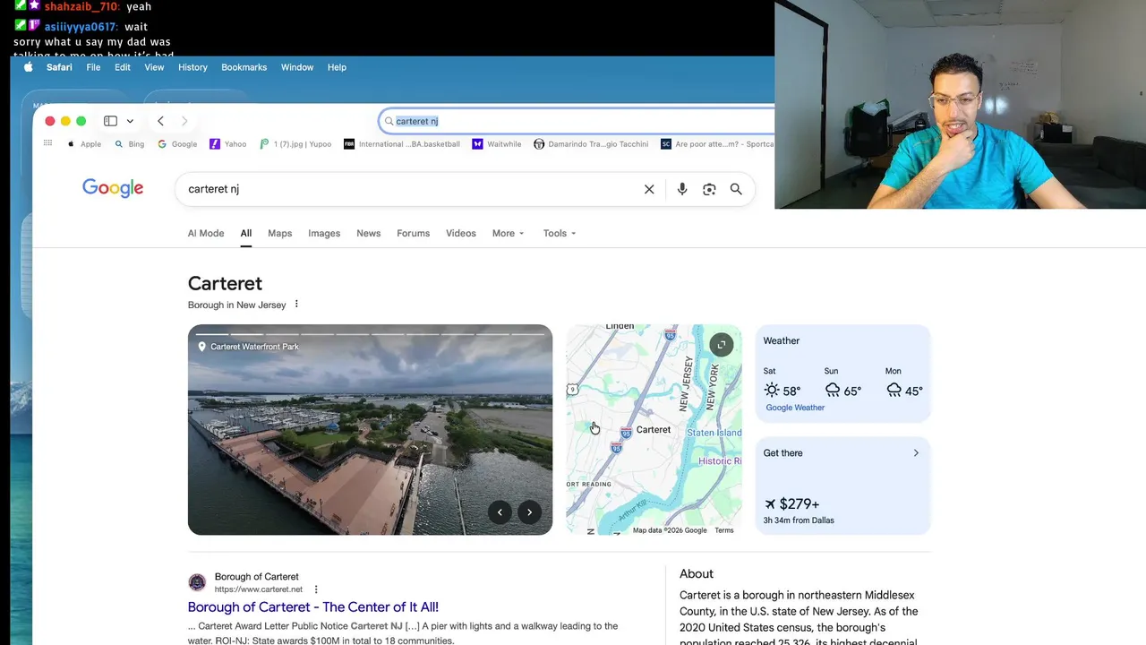
Task: Click the magnifier search button
Action: point(736,189)
